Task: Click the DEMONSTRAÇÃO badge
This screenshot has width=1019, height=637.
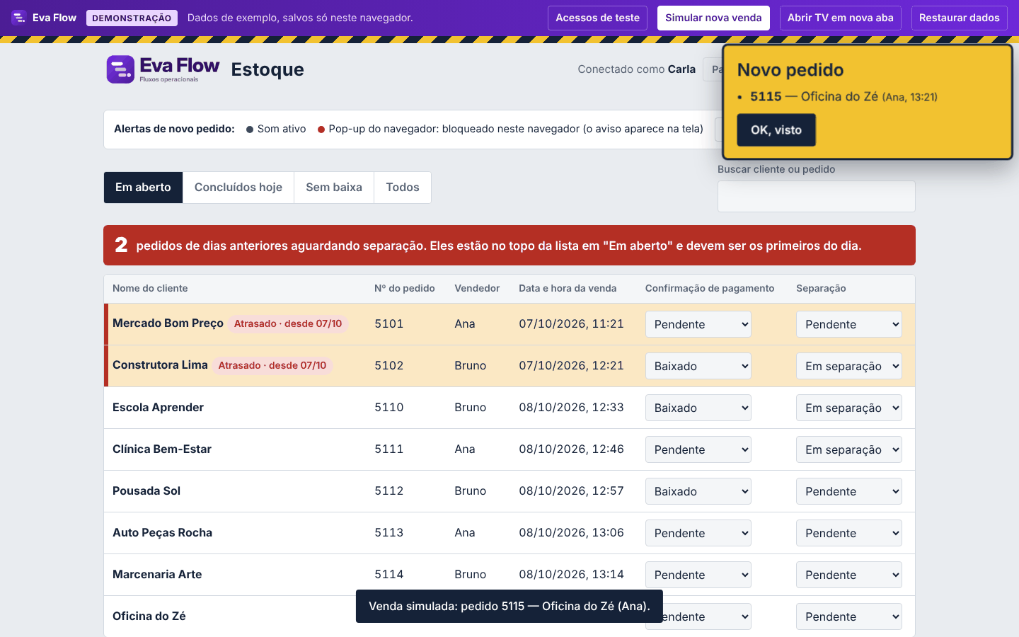Action: [132, 18]
